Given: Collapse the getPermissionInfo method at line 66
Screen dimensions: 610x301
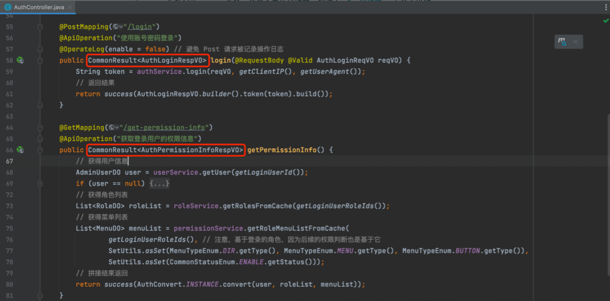Looking at the screenshot, I should pyautogui.click(x=40, y=150).
